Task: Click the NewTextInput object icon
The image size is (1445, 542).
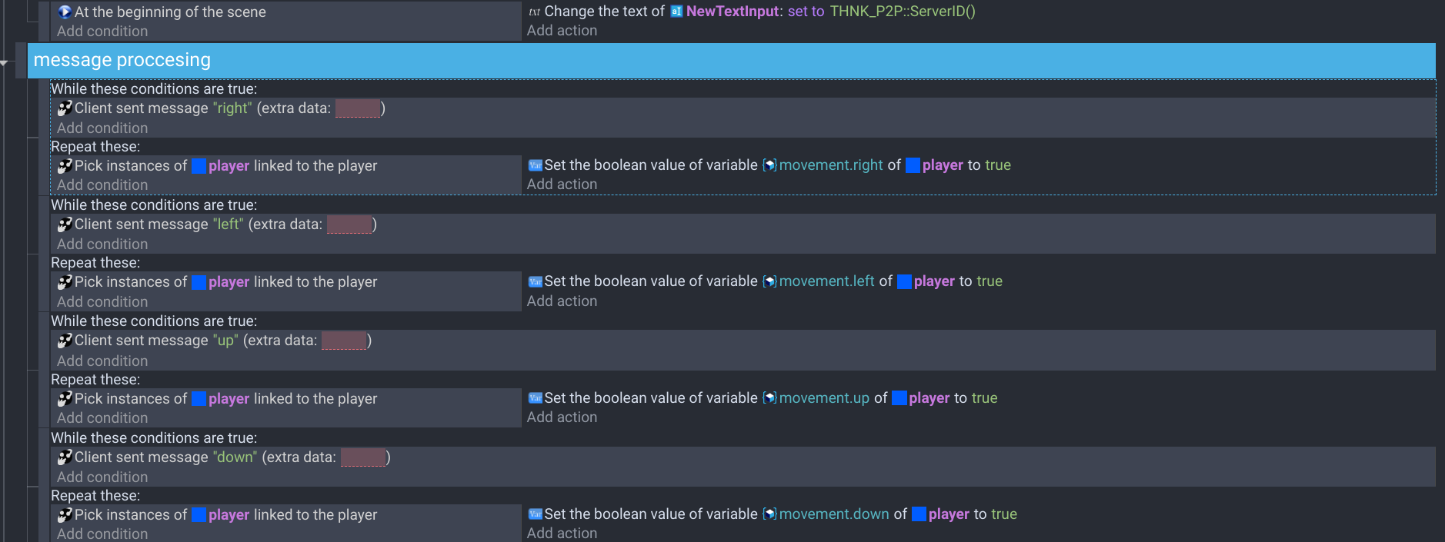Action: coord(676,12)
